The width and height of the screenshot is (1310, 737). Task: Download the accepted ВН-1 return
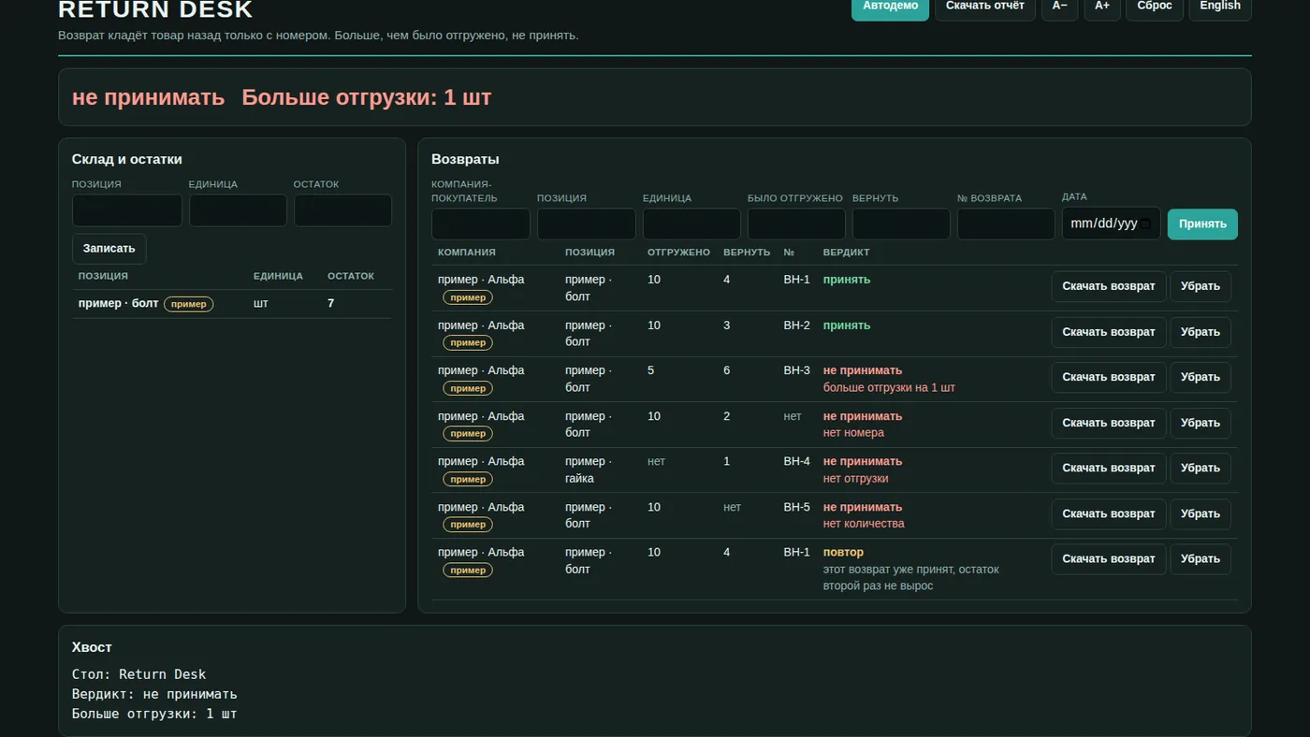(1109, 286)
